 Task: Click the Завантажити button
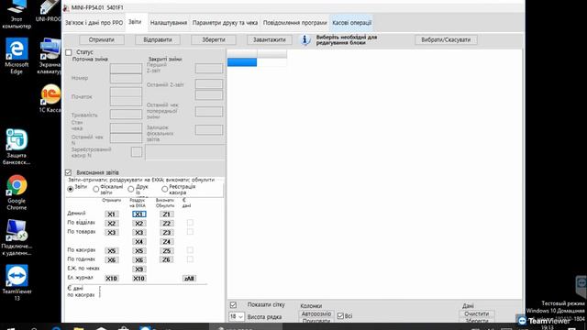269,39
